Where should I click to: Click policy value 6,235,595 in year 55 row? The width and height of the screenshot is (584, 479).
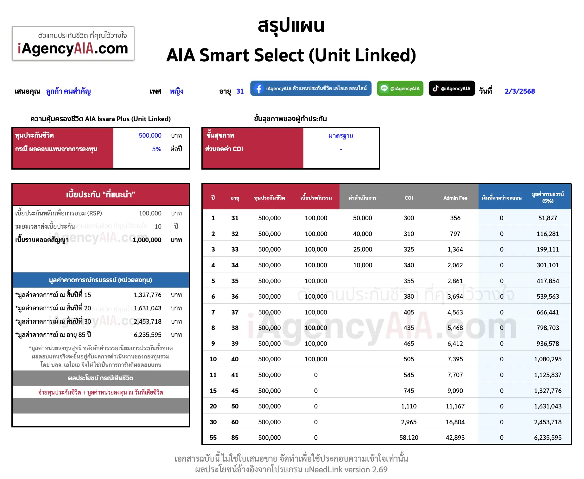[x=548, y=438]
